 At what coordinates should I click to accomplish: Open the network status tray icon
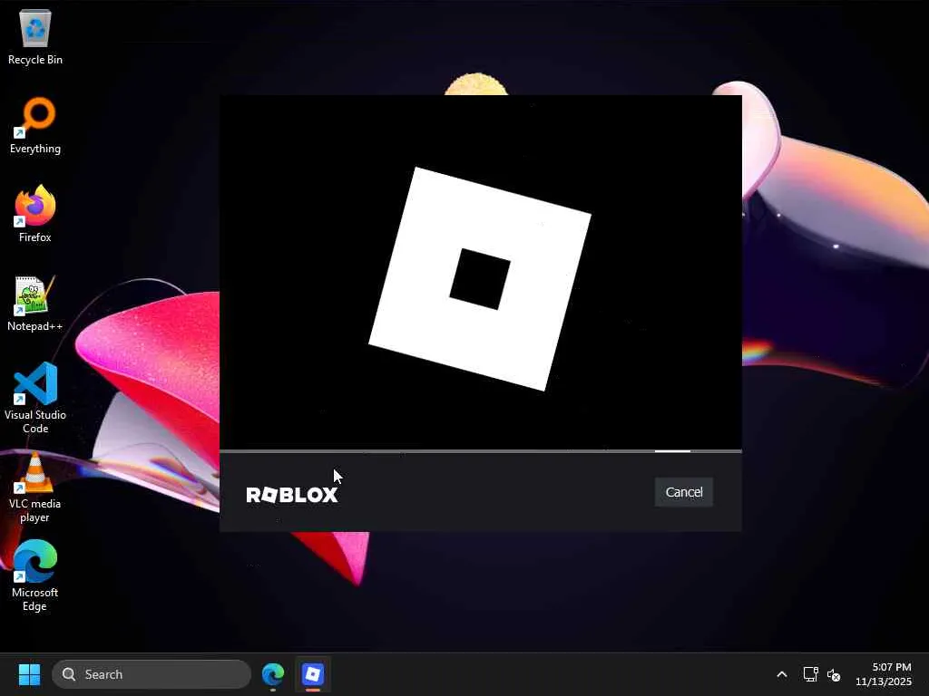pyautogui.click(x=810, y=674)
